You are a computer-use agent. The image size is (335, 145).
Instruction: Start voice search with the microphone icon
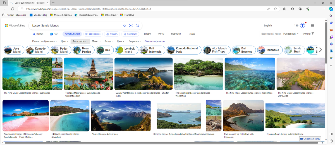(x=125, y=25)
